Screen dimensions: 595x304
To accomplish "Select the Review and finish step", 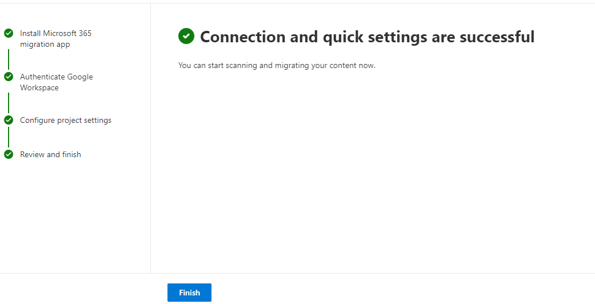I will coord(50,155).
